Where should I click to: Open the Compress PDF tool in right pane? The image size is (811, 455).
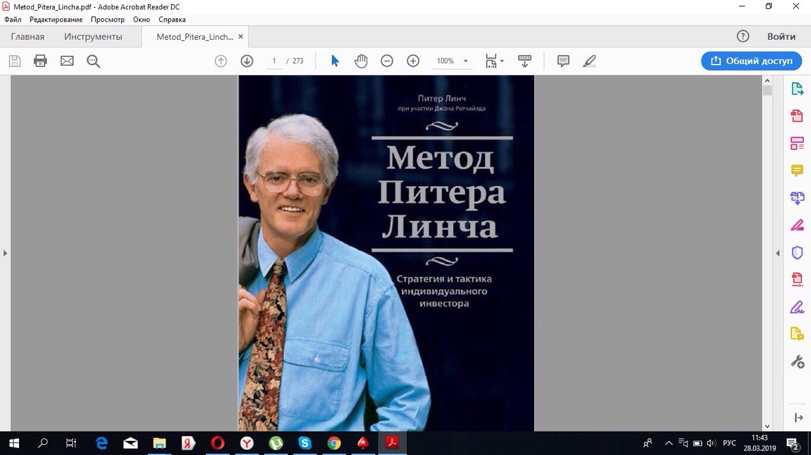point(797,280)
